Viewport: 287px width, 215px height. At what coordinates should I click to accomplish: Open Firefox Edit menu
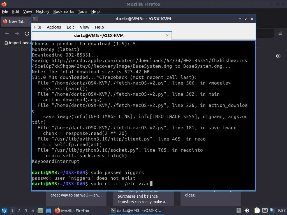16,11
